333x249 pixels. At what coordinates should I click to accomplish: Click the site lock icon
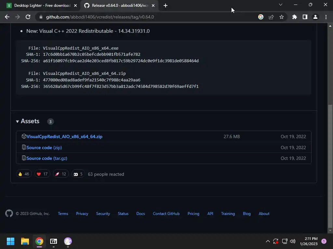point(41,17)
